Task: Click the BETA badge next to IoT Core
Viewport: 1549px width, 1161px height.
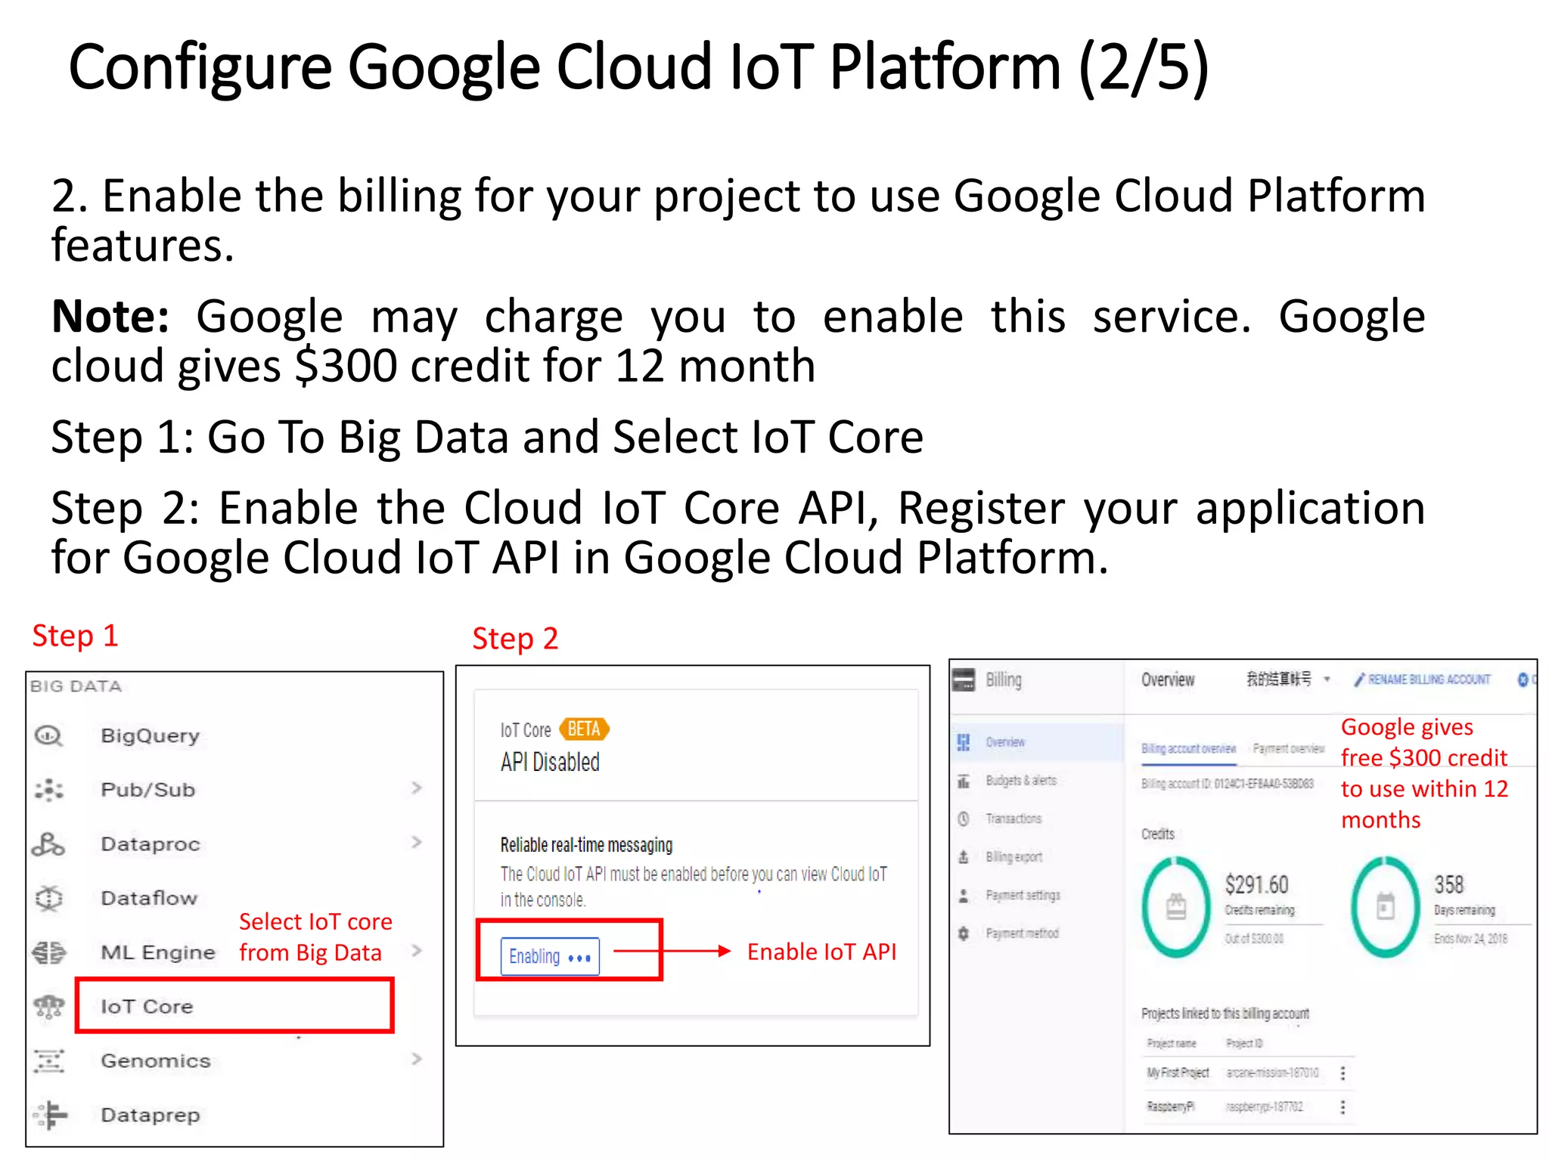Action: click(584, 729)
